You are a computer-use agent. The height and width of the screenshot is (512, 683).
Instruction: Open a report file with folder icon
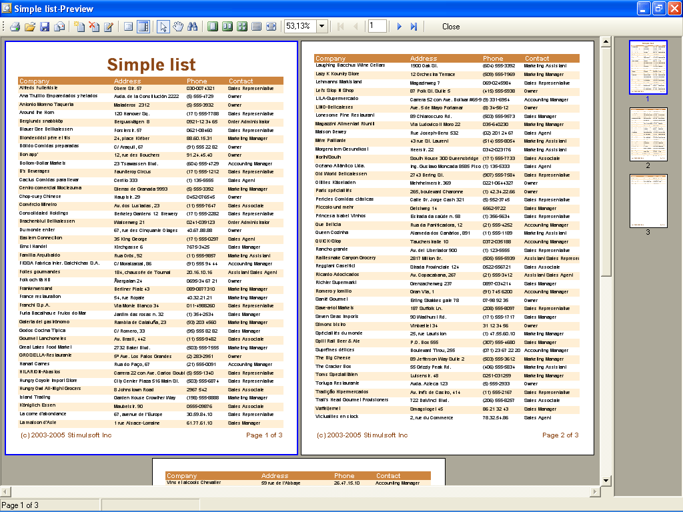pyautogui.click(x=30, y=27)
